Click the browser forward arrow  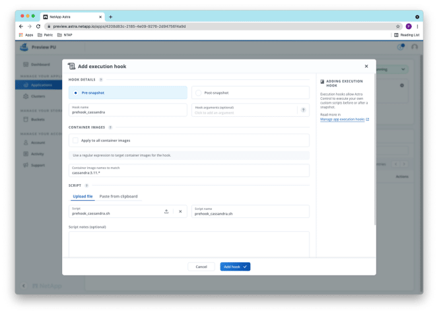[30, 26]
